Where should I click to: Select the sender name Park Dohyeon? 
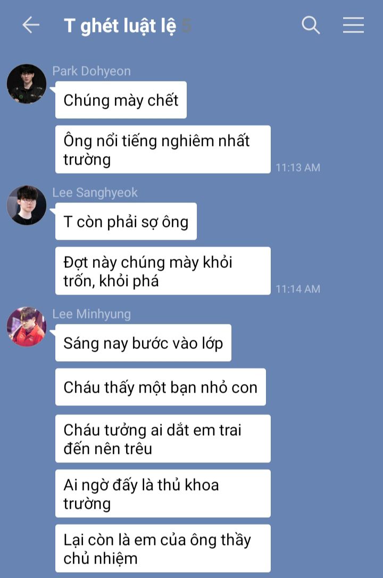click(91, 71)
